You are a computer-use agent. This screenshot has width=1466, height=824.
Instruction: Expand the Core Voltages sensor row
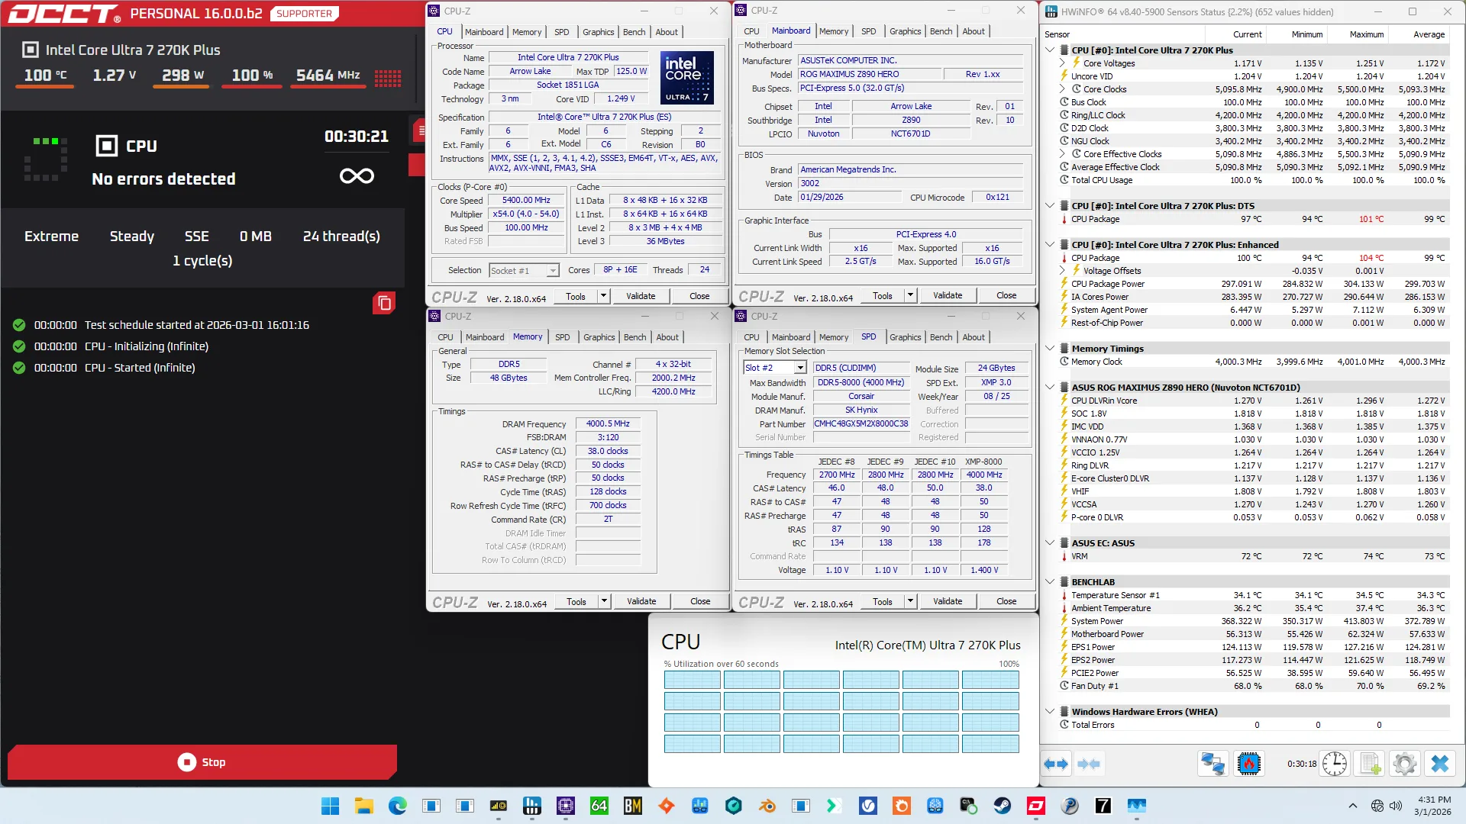(1062, 63)
